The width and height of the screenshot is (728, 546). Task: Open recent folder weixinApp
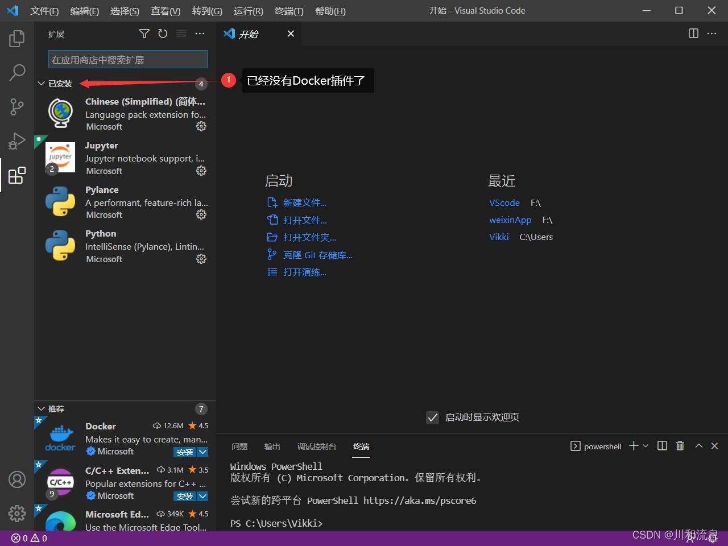[510, 220]
